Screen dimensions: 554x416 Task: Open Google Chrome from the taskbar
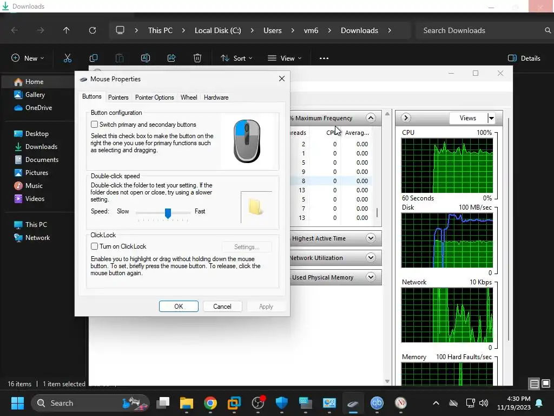[x=210, y=403]
